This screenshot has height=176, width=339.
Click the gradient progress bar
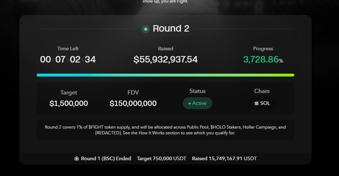coord(166,75)
